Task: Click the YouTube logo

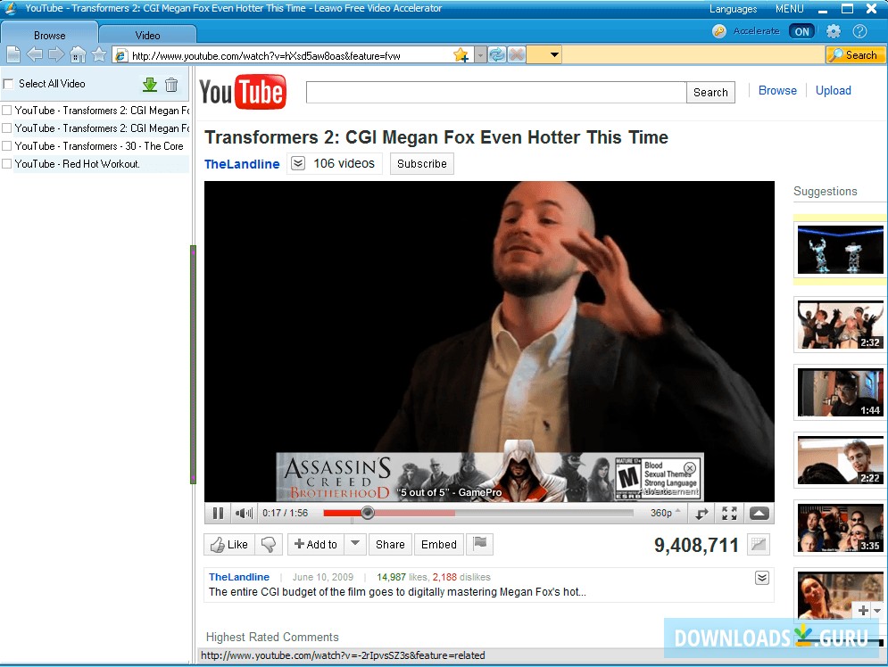Action: [x=243, y=92]
